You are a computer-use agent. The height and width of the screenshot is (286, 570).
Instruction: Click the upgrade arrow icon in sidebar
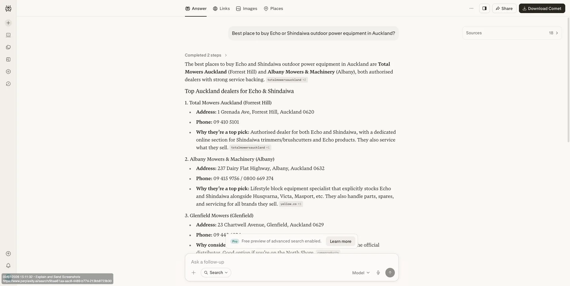tap(8, 254)
